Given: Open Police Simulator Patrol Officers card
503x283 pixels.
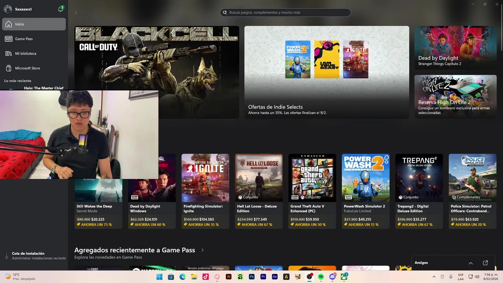Looking at the screenshot, I should [x=472, y=191].
